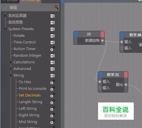
Task: Click the gear icon beside To Hex
Action: coord(53,82)
